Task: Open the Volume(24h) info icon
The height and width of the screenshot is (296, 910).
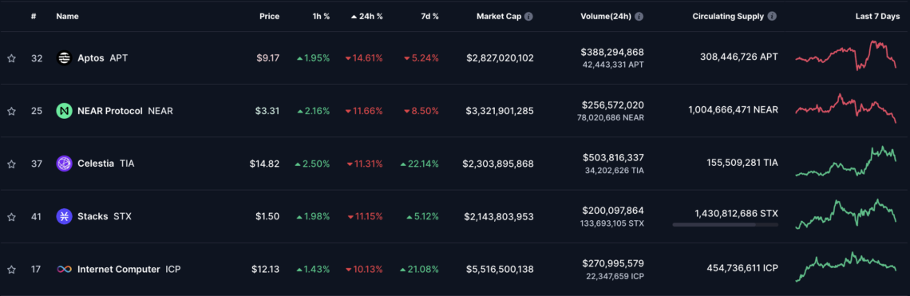Action: point(639,17)
